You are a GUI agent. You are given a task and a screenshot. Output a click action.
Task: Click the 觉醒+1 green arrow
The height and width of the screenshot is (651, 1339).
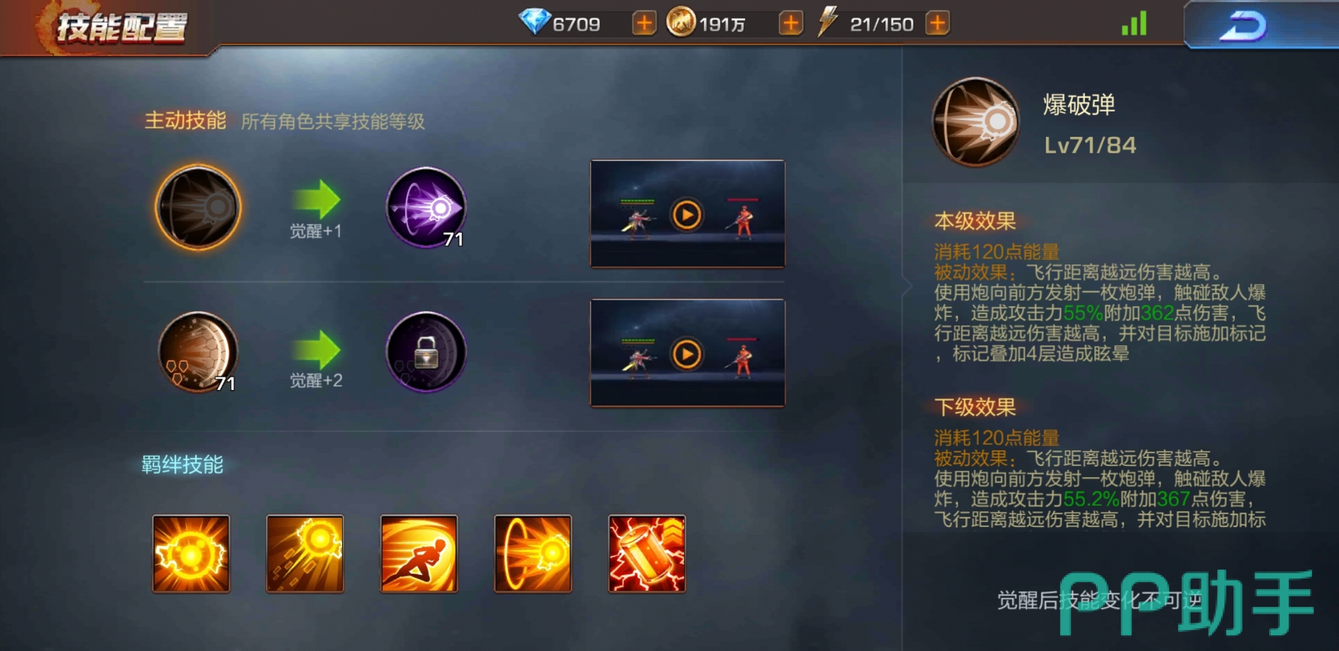tap(316, 199)
